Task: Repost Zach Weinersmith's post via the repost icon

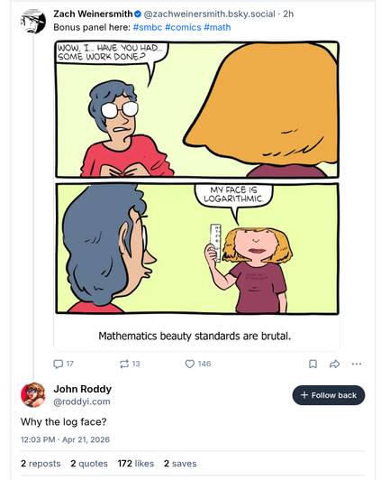Action: click(x=124, y=364)
